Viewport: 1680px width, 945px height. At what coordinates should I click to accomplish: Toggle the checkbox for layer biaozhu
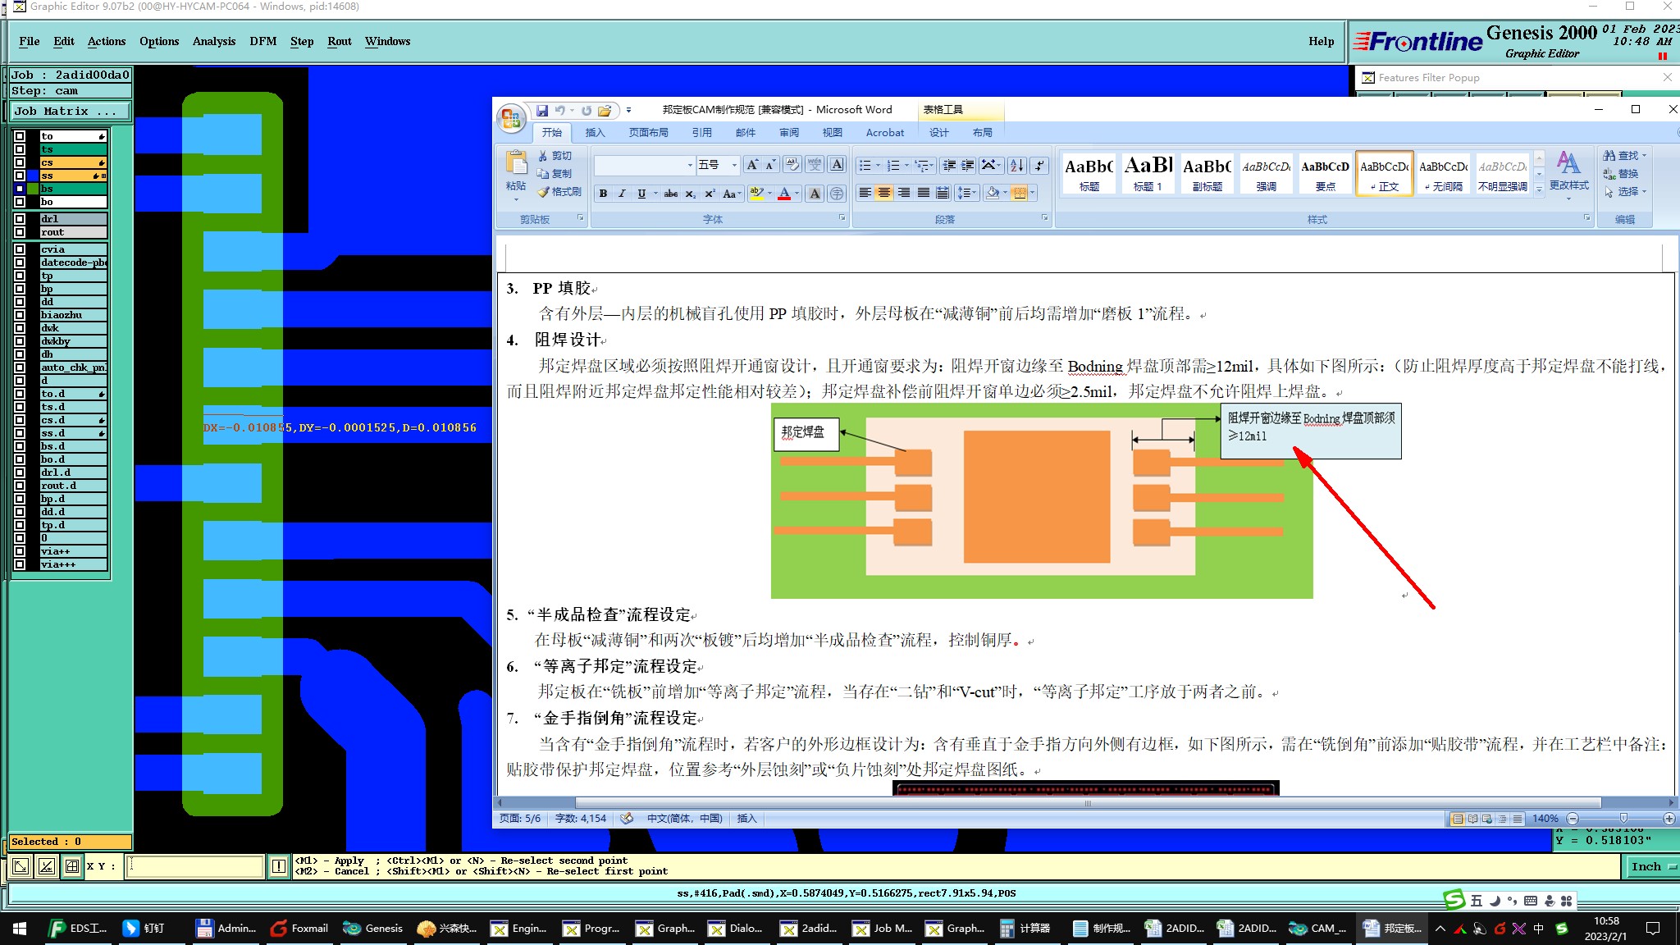pyautogui.click(x=20, y=315)
